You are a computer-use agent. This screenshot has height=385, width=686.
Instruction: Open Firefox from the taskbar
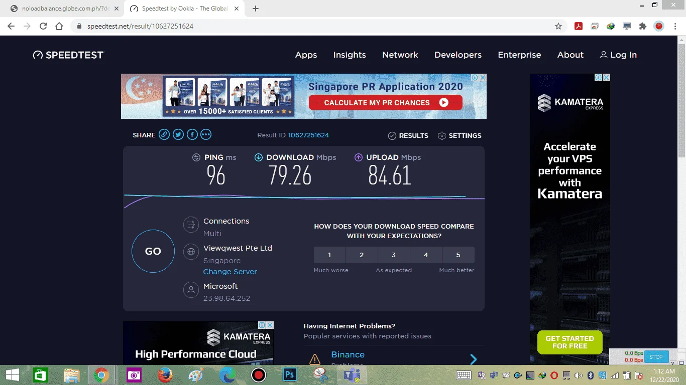(x=165, y=375)
